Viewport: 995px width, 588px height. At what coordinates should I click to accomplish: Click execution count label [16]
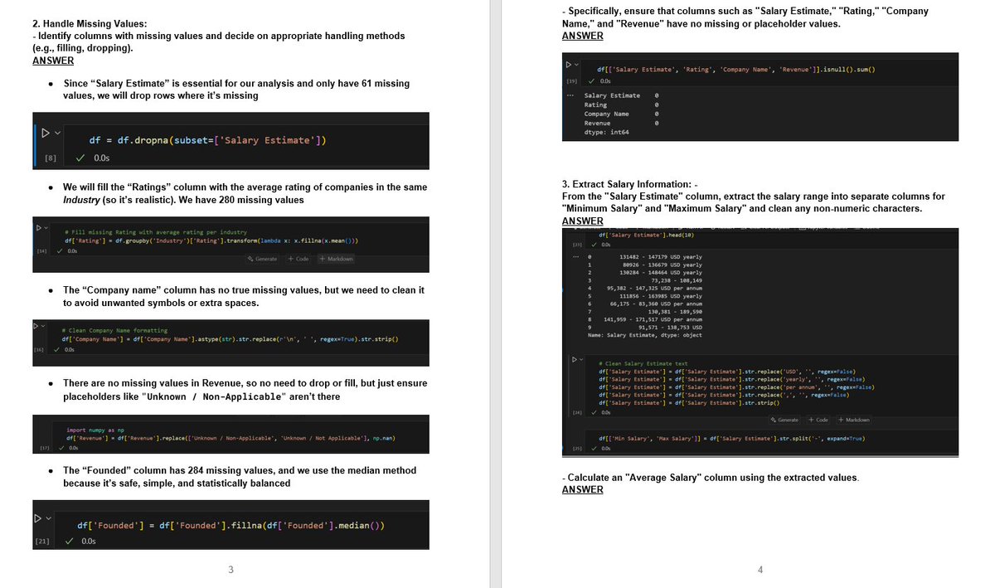click(x=38, y=350)
